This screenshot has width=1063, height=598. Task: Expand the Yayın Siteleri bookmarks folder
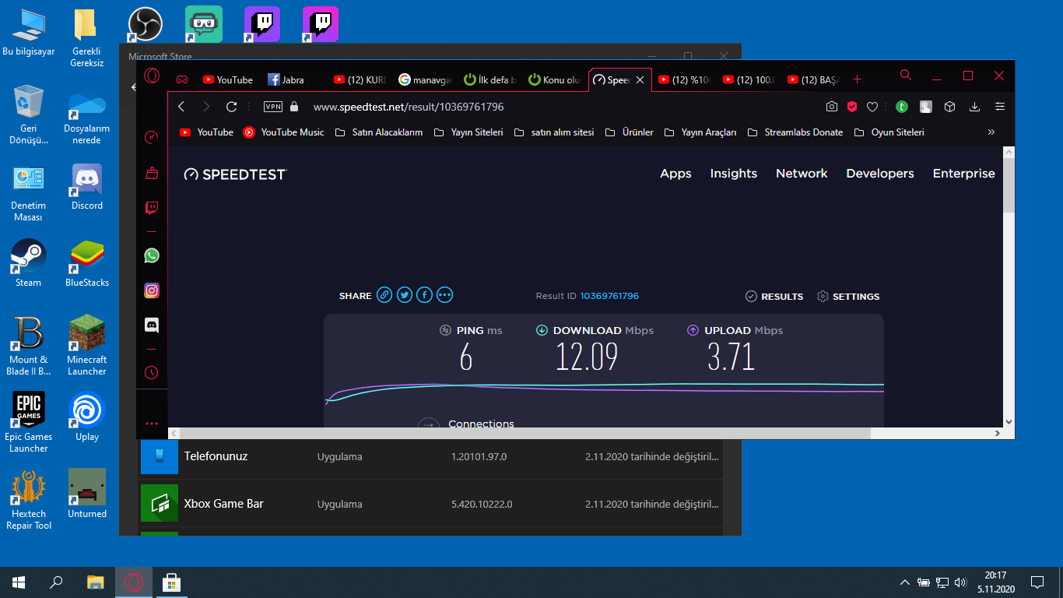point(468,132)
